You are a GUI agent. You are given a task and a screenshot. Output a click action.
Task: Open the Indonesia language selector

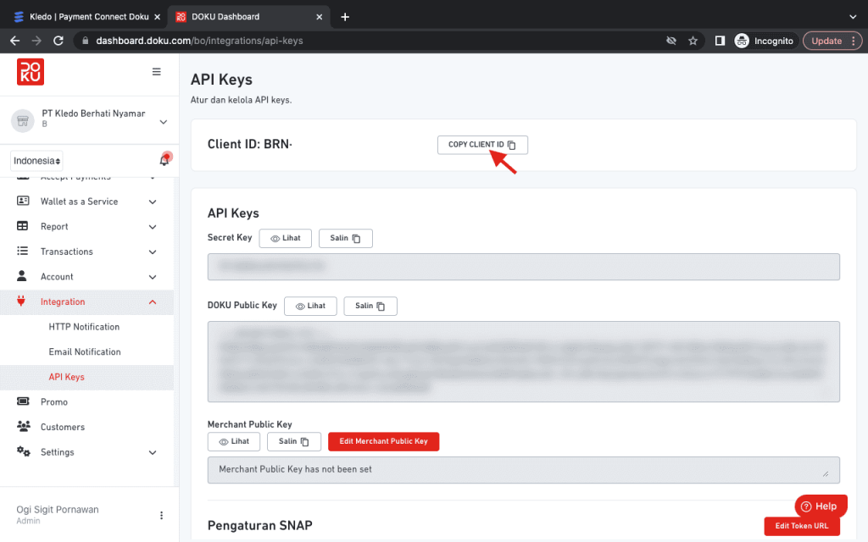(36, 161)
